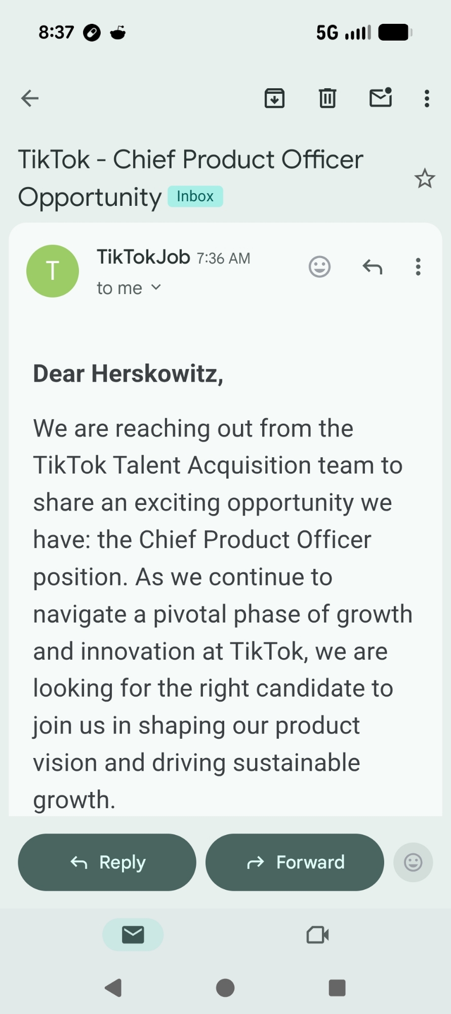Star the TikTok email
The width and height of the screenshot is (451, 1014).
click(x=424, y=178)
